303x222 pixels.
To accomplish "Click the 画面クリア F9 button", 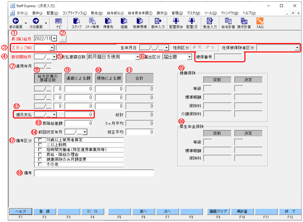I will [x=218, y=212].
